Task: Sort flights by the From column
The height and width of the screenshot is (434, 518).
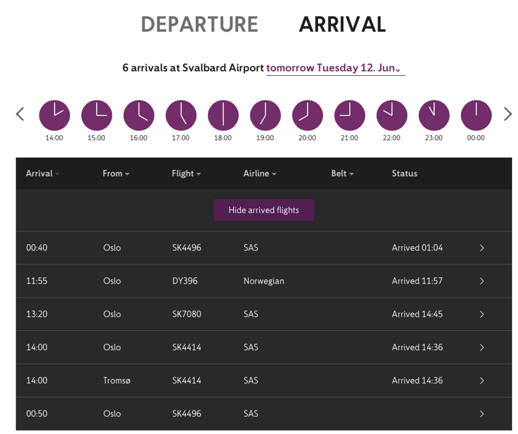Action: (116, 173)
